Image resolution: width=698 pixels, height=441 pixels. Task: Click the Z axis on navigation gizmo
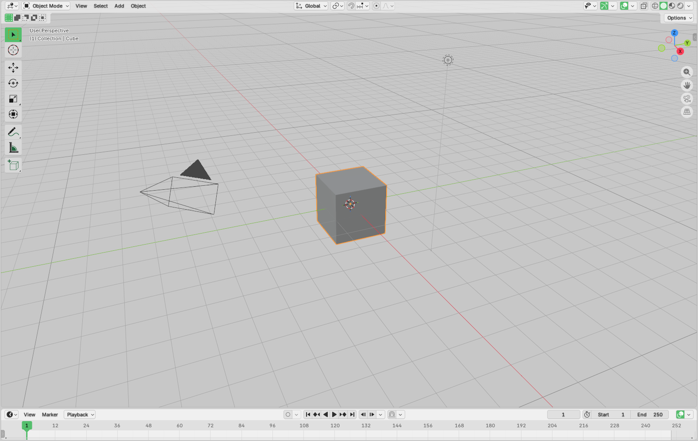click(x=674, y=33)
